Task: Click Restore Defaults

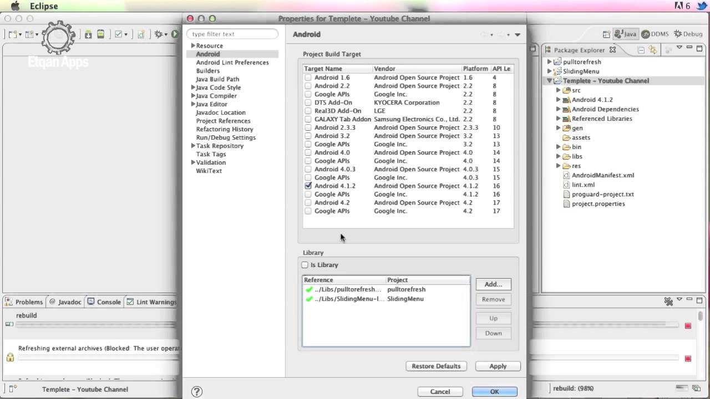Action: click(x=436, y=366)
